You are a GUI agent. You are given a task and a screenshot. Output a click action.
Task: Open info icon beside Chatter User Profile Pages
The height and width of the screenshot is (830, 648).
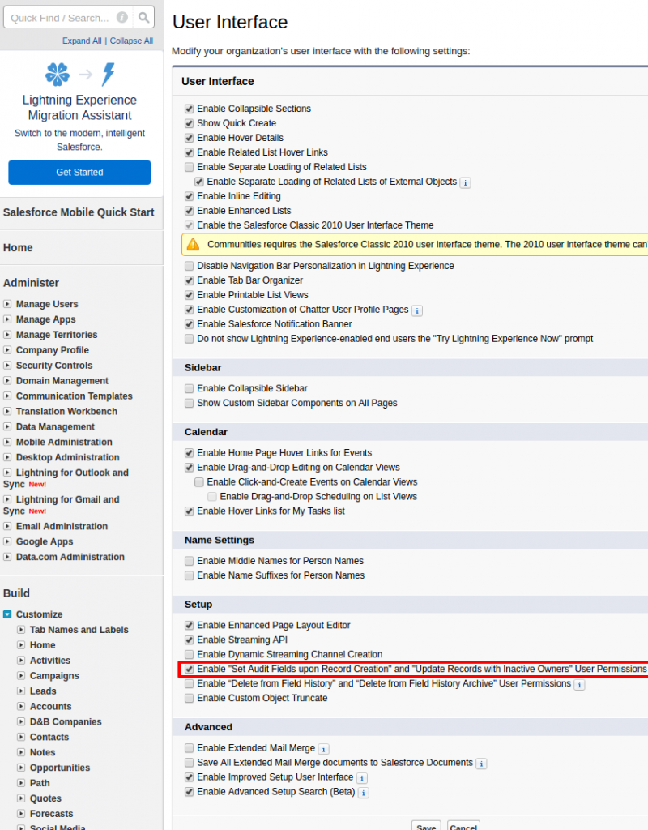coord(417,310)
